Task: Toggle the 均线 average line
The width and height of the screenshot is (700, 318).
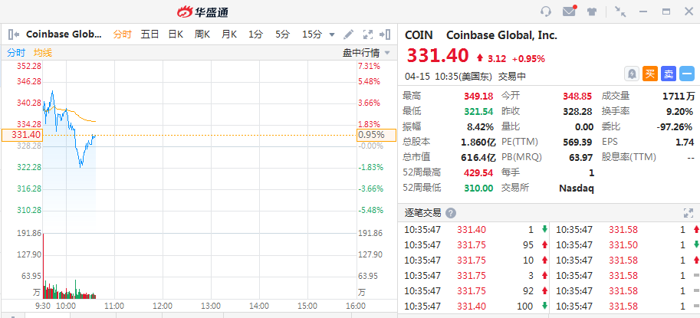Action: (x=43, y=52)
